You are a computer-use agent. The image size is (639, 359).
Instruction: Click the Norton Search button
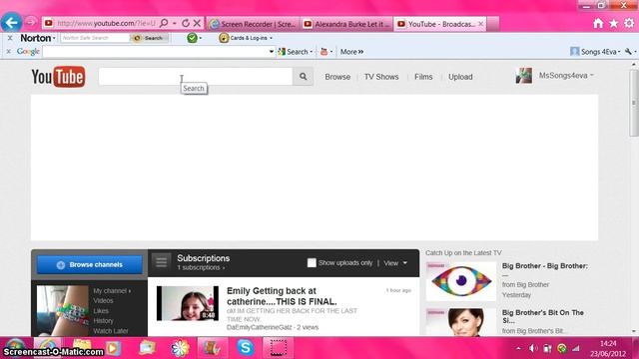pyautogui.click(x=150, y=38)
